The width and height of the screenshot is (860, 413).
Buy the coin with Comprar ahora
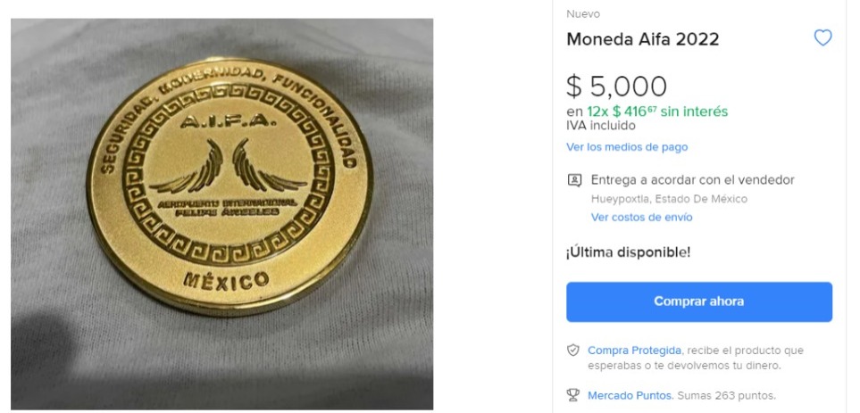pos(699,301)
